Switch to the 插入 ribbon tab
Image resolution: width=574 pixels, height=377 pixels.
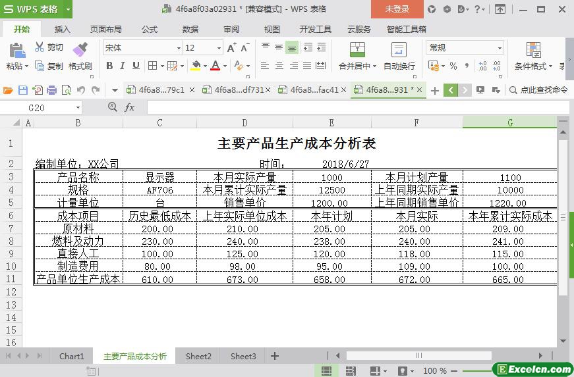coord(62,29)
